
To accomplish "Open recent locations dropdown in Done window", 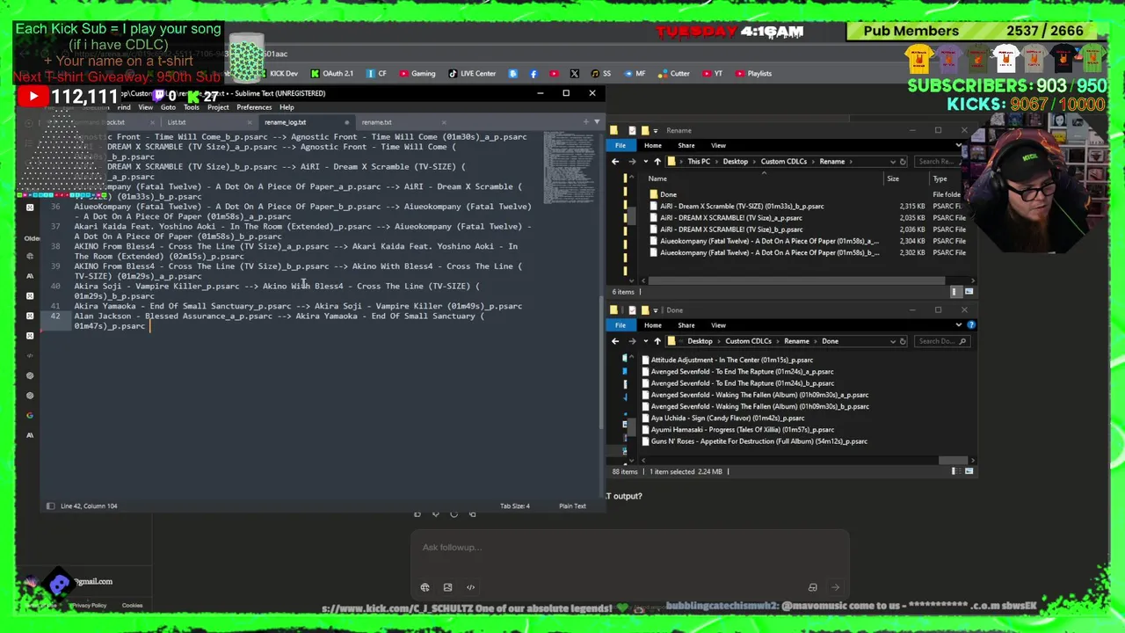I will 644,341.
